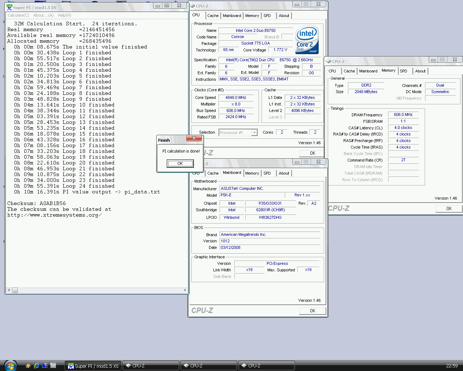Click the Multiplier x 8.0 value
463x371 pixels.
coord(236,104)
